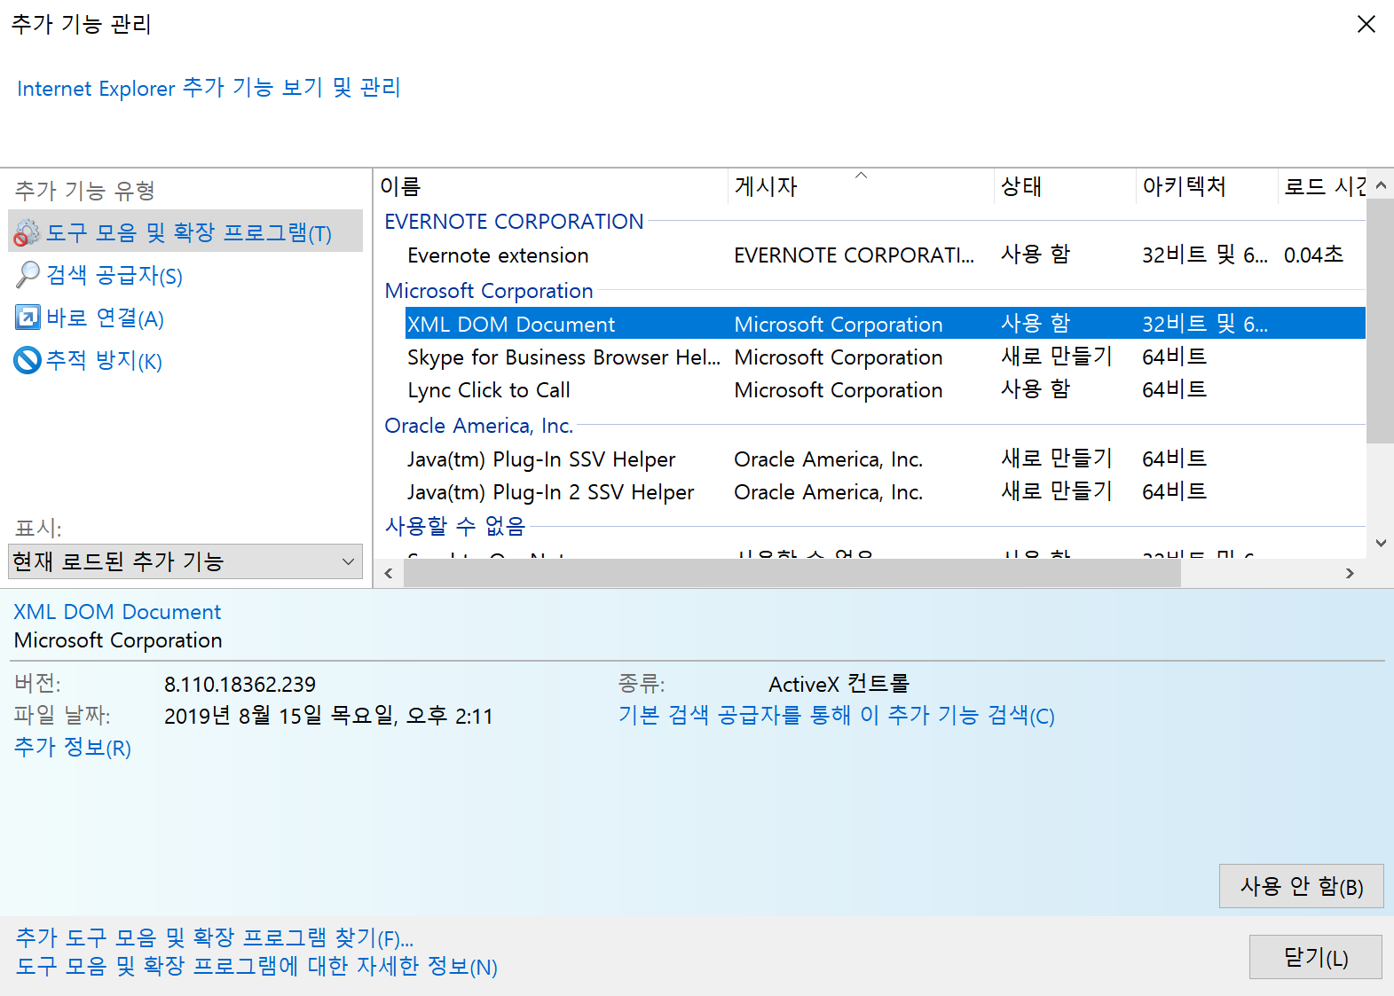Click the scroll up arrow of list
The image size is (1394, 996).
[x=1381, y=185]
